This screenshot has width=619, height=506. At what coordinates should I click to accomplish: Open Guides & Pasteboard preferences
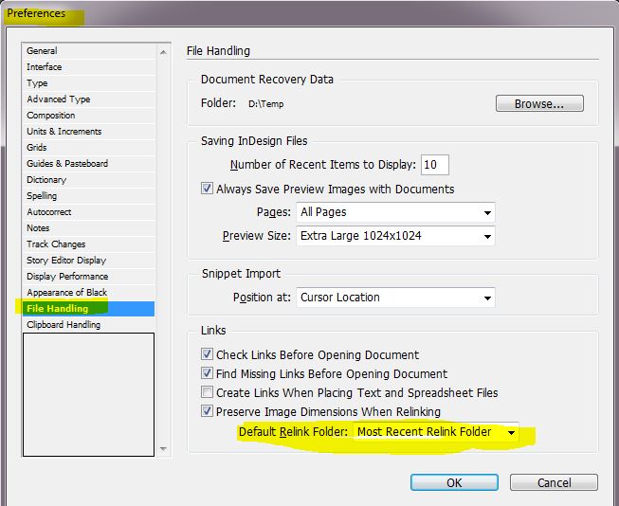point(89,163)
